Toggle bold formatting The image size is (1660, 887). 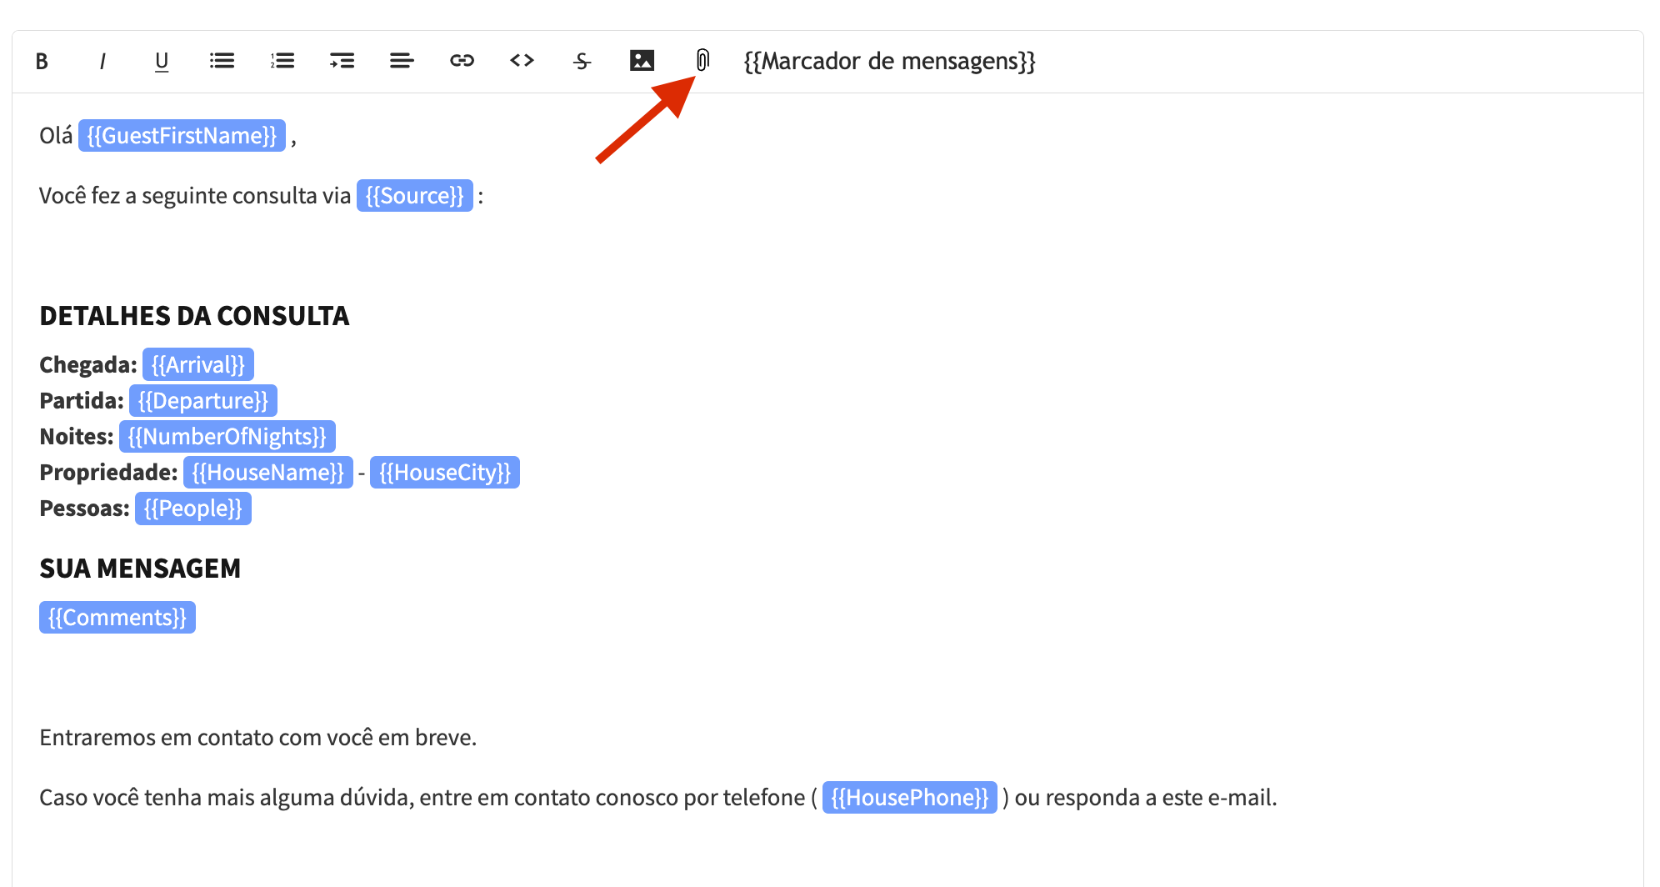point(42,61)
